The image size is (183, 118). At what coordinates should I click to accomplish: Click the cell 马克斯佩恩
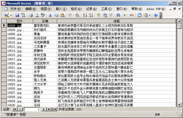[x=45, y=42]
